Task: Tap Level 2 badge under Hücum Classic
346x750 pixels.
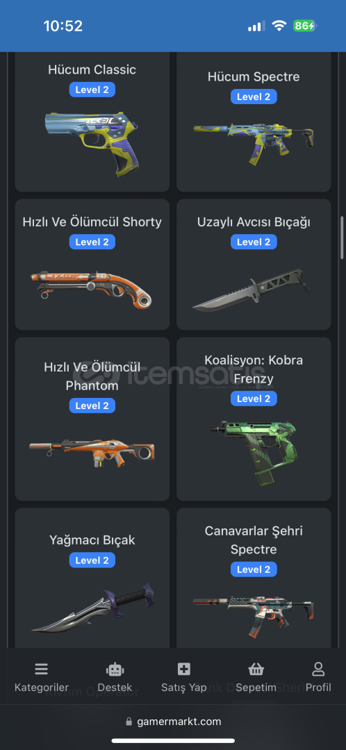Action: pos(92,90)
